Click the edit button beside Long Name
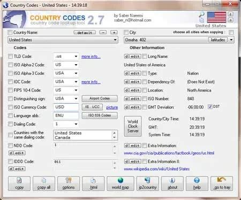 [135, 56]
